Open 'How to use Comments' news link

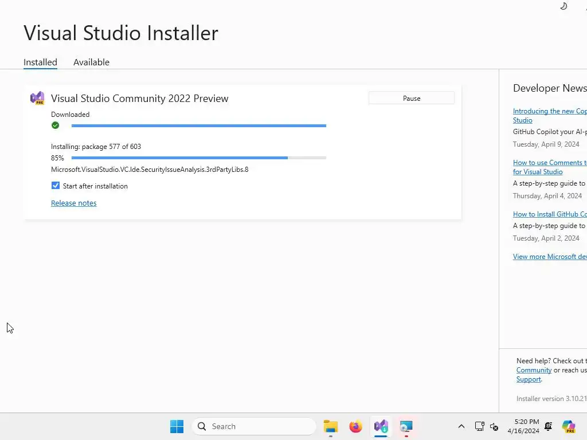[550, 167]
